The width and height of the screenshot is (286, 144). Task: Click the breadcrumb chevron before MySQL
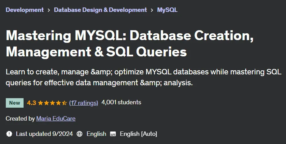[x=152, y=10]
